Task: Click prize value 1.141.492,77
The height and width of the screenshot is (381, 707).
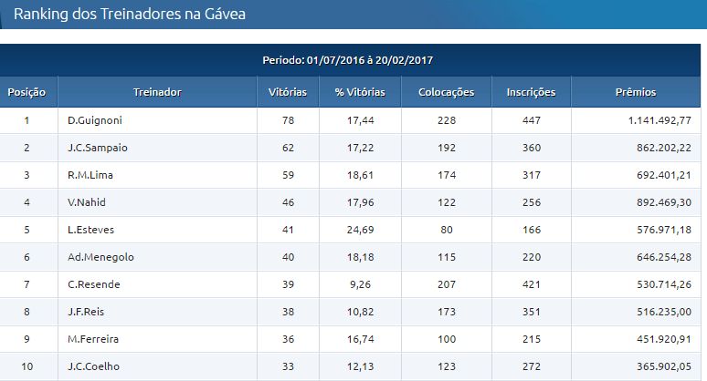Action: 660,120
